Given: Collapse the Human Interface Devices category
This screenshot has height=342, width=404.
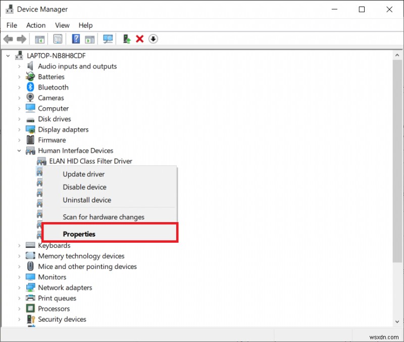Looking at the screenshot, I should click(x=19, y=151).
